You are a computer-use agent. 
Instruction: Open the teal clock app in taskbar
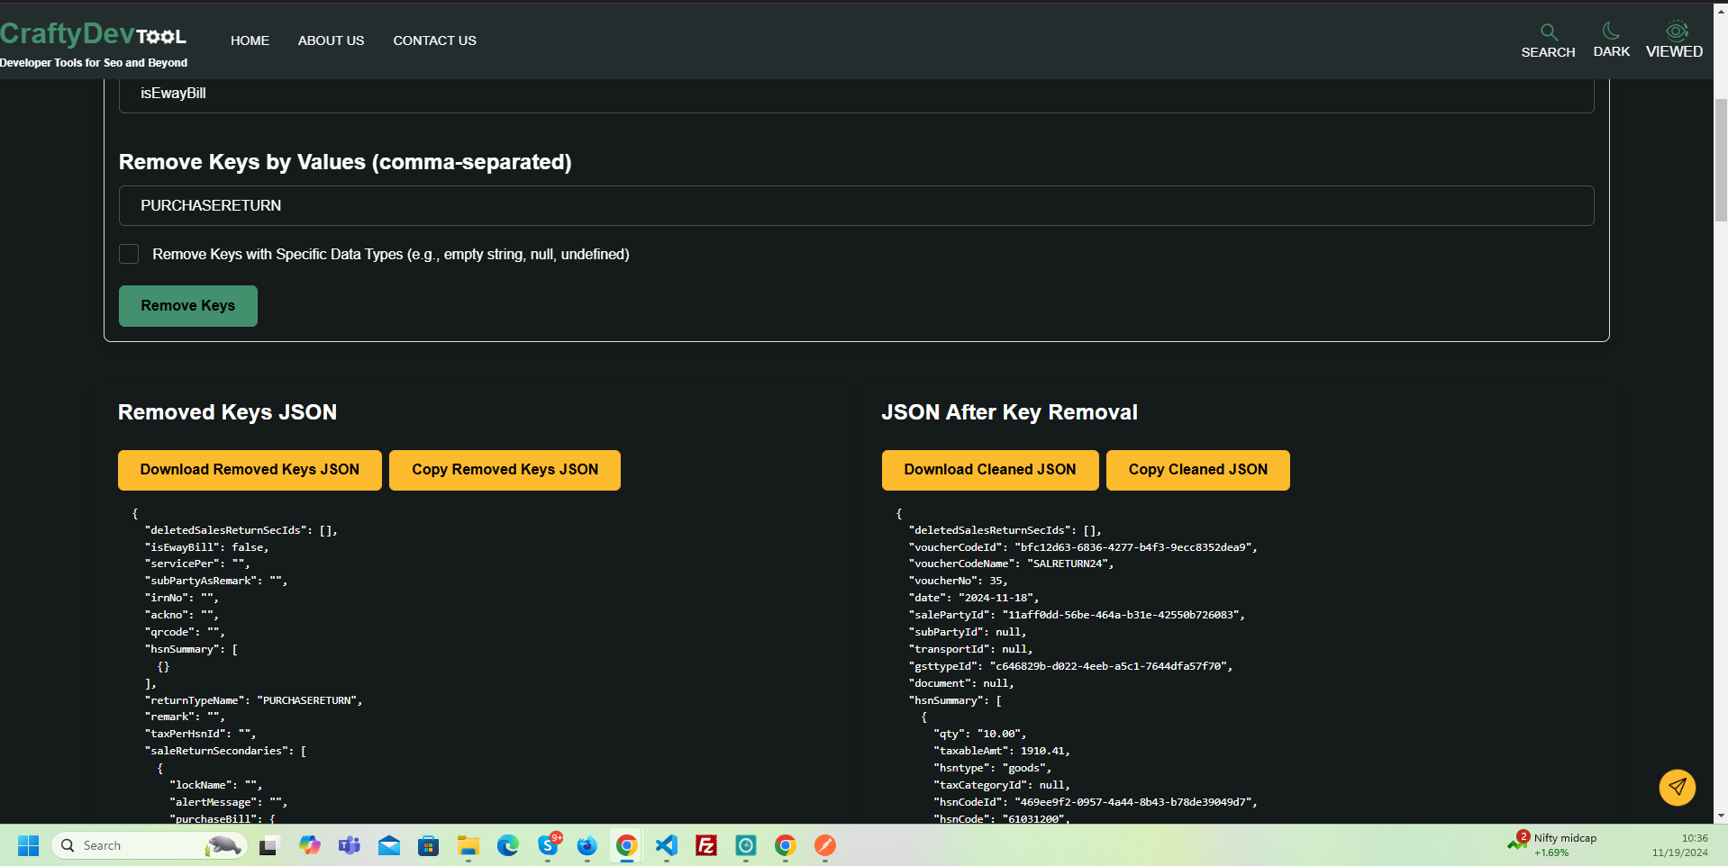tap(746, 845)
